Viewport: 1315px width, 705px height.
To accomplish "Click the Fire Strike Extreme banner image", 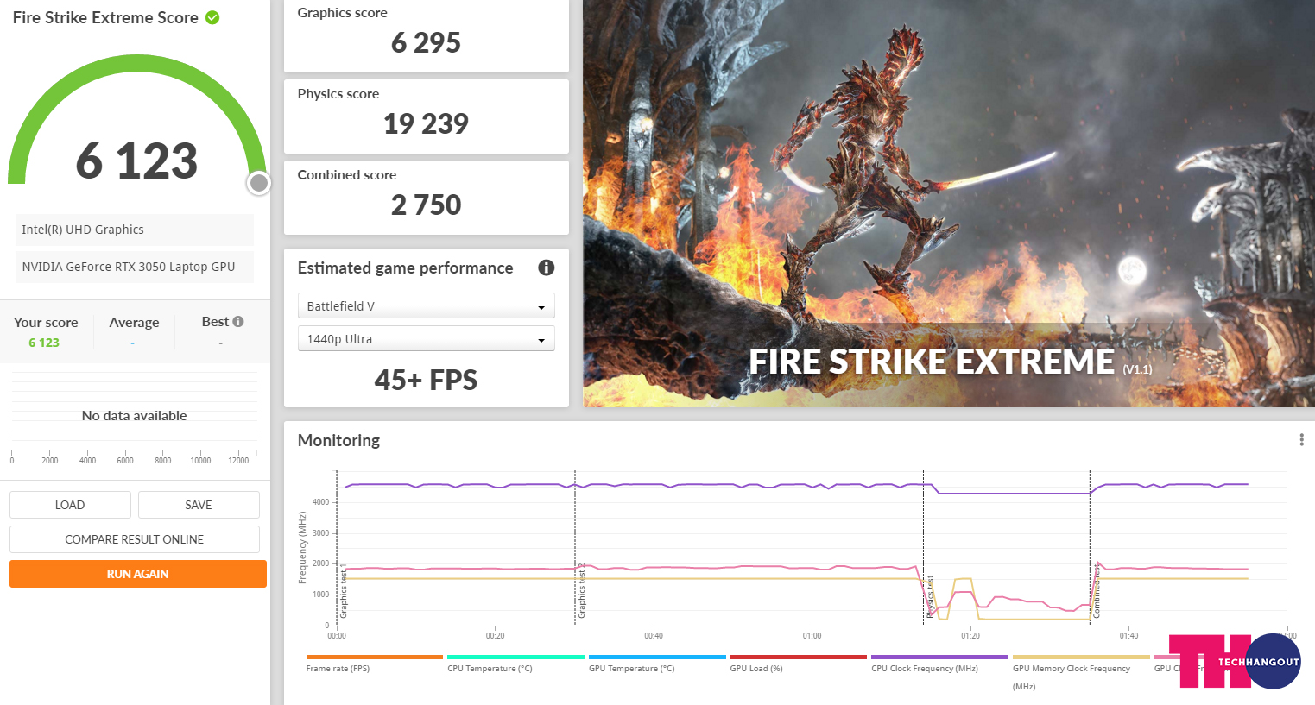I will click(949, 204).
